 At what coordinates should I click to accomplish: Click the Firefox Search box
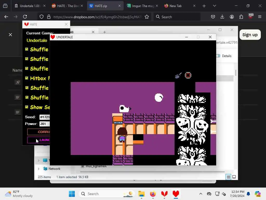point(177,17)
